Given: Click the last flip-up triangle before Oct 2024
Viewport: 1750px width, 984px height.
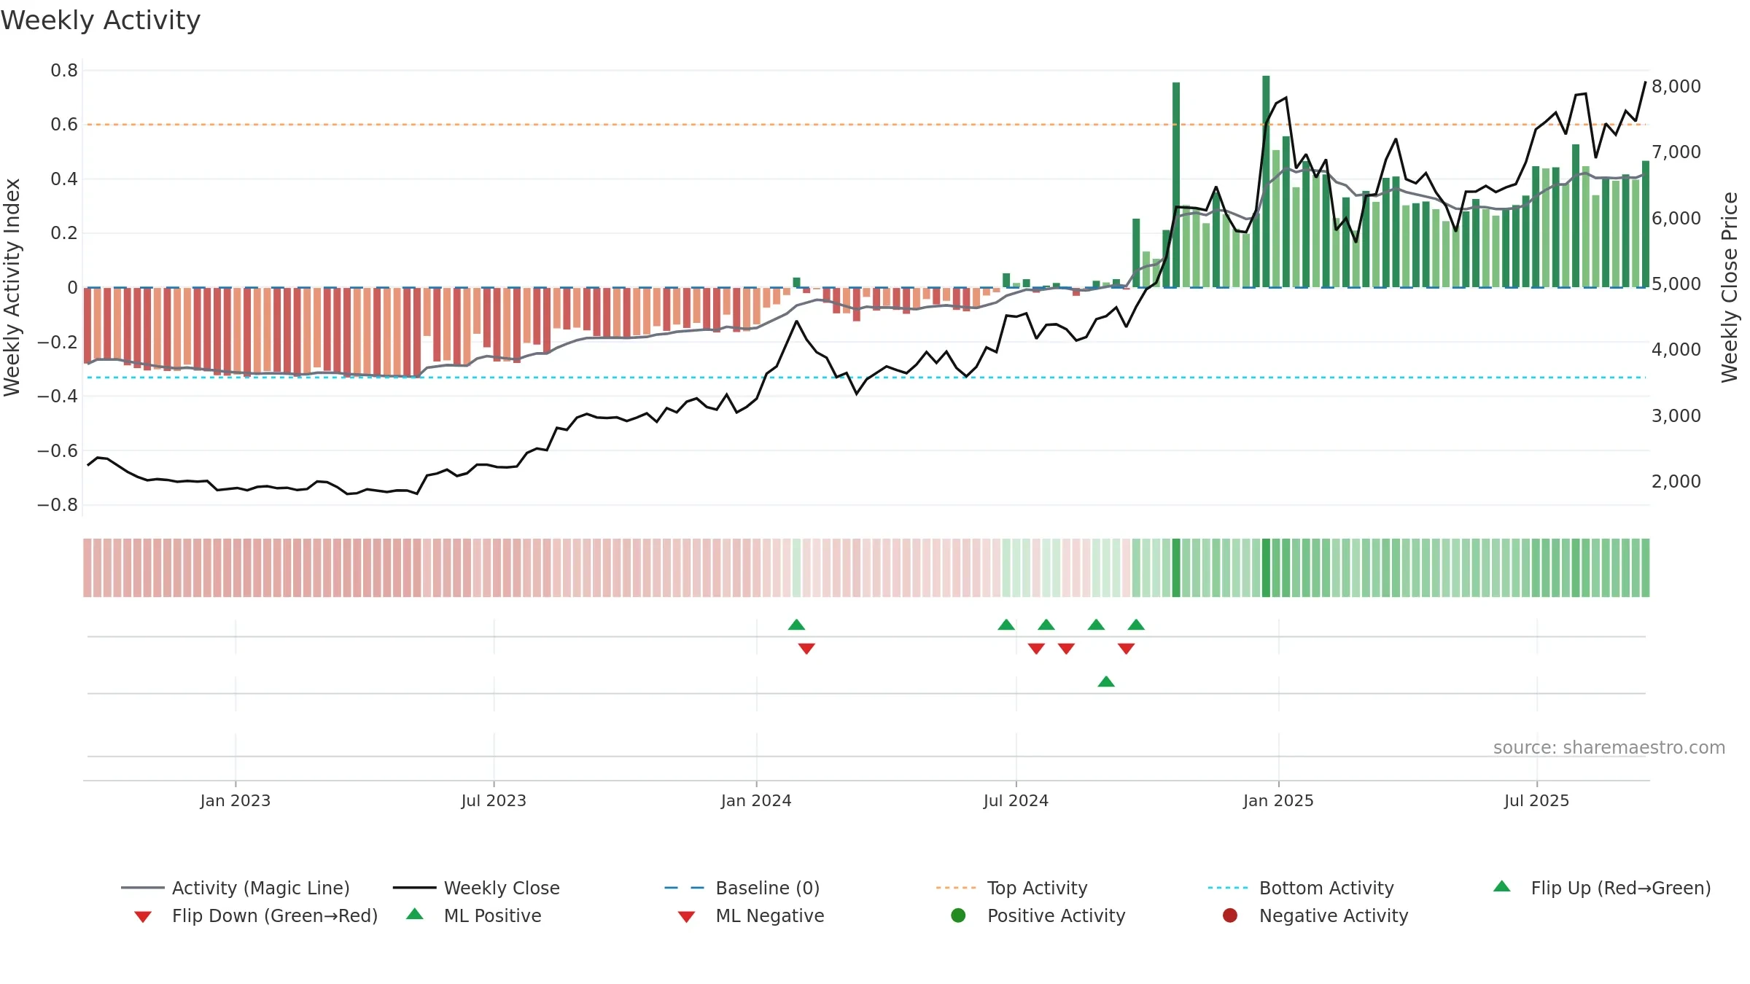Looking at the screenshot, I should [1136, 625].
